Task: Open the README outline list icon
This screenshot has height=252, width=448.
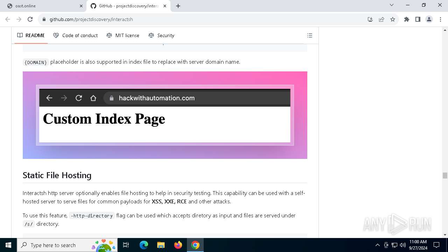Action: 310,35
